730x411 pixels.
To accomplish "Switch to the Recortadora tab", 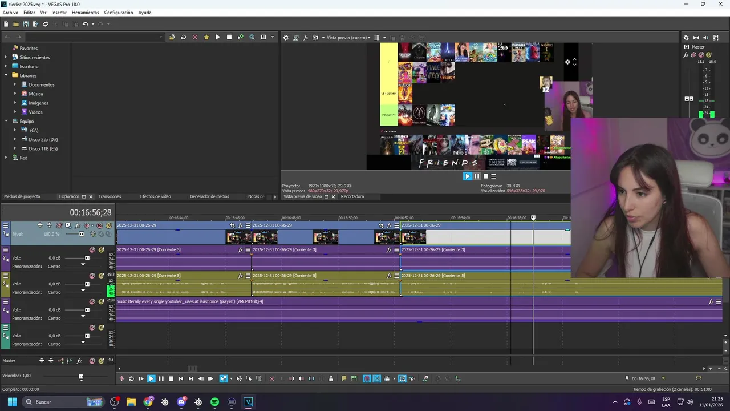I will pyautogui.click(x=352, y=196).
